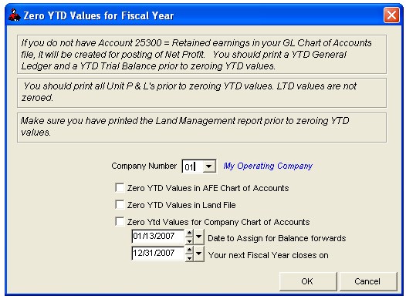This screenshot has height=299, width=406.
Task: Tick Zero Ytd Values for Company Chart of Accounts
Action: (120, 222)
